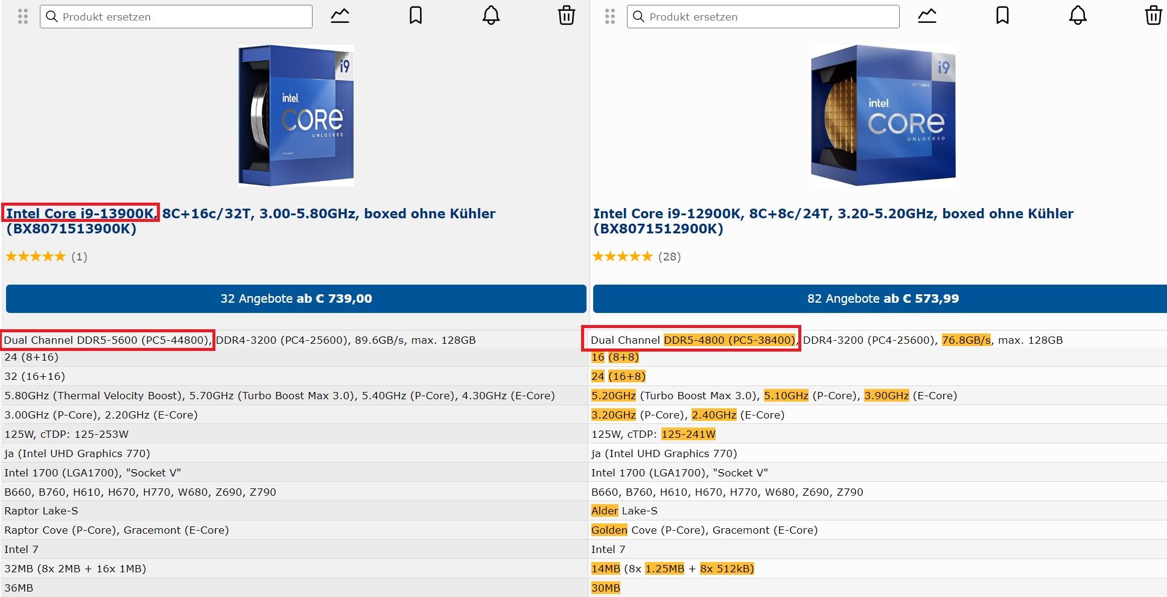
Task: Click highlighted '24 (16+8)' thread count cell
Action: click(618, 376)
